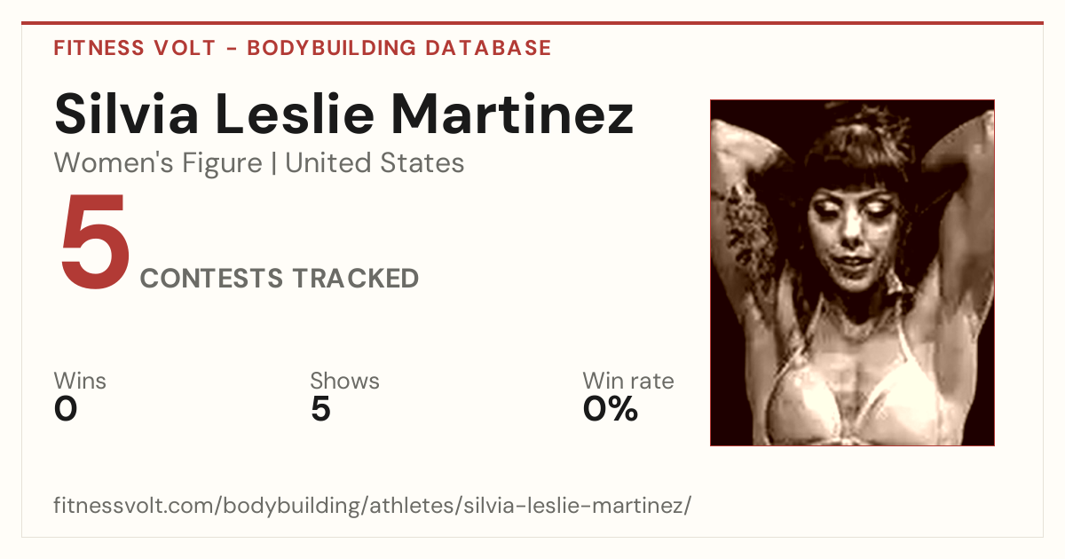Image resolution: width=1065 pixels, height=559 pixels.
Task: Click the athlete photo thumbnail
Action: [852, 272]
